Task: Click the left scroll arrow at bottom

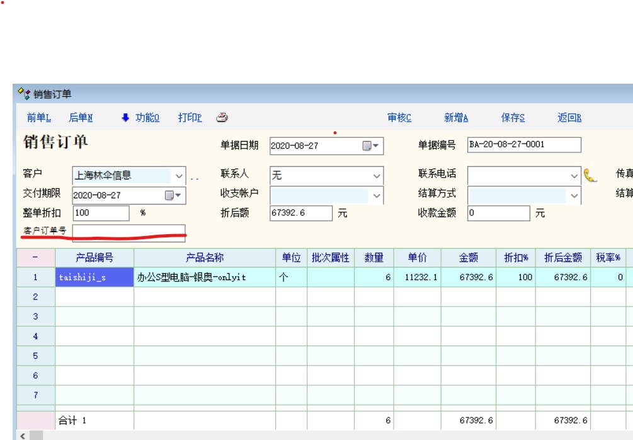Action: pyautogui.click(x=23, y=435)
